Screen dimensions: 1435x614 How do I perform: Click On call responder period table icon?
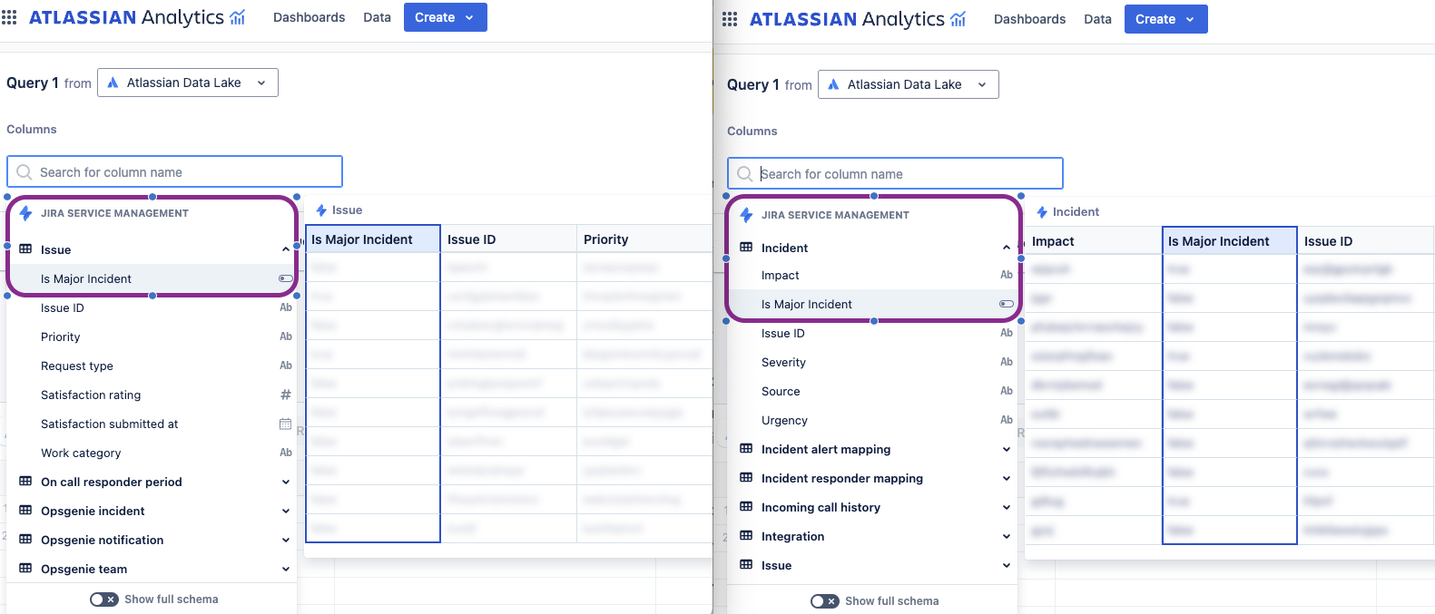tap(25, 482)
